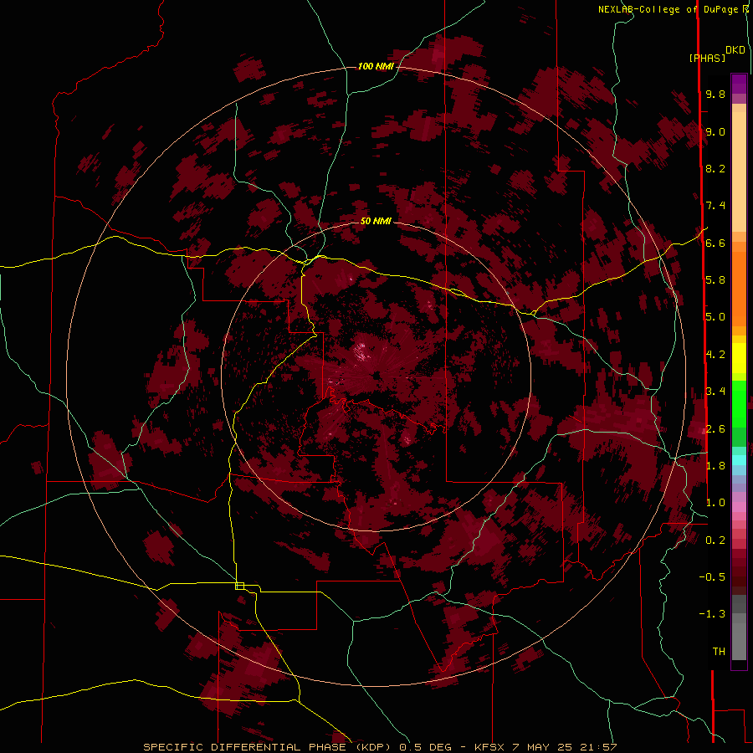
Task: Pick the cyan color bar segment
Action: 739,460
